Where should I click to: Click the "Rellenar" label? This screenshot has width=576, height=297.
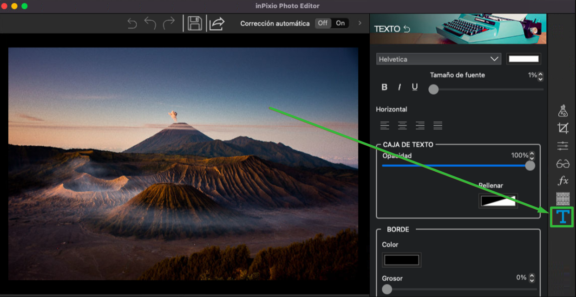click(491, 185)
